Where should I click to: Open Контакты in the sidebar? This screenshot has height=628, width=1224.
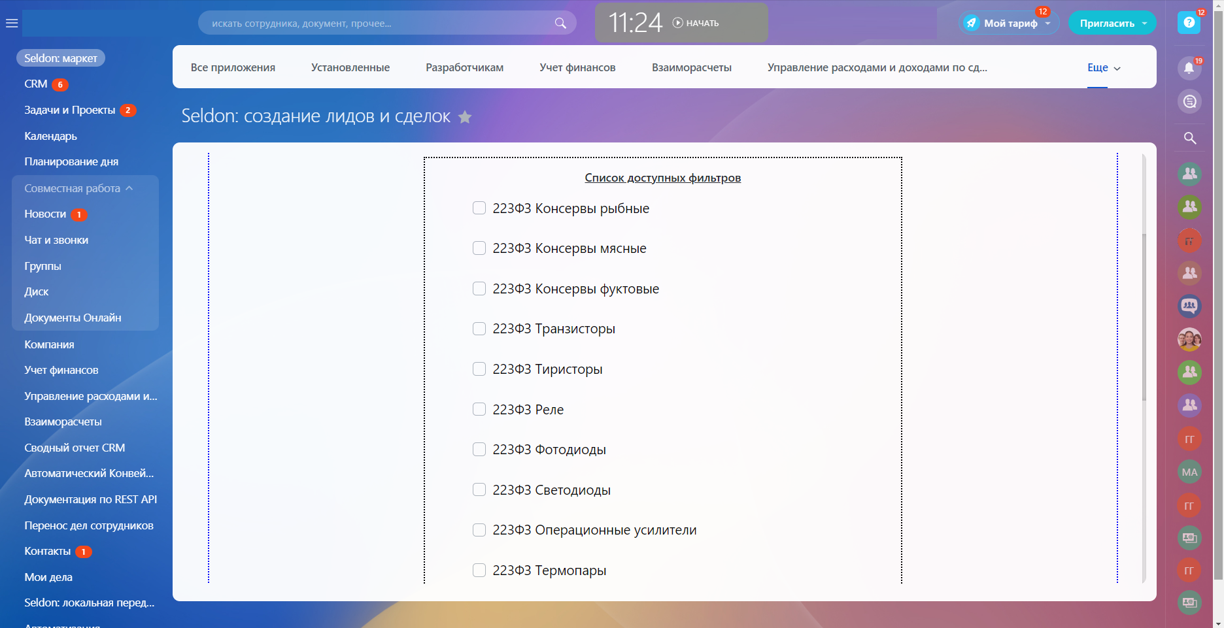[48, 551]
